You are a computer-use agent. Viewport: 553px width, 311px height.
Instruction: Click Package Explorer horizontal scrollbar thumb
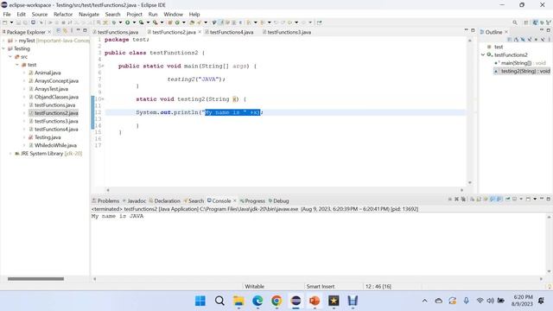pyautogui.click(x=35, y=278)
